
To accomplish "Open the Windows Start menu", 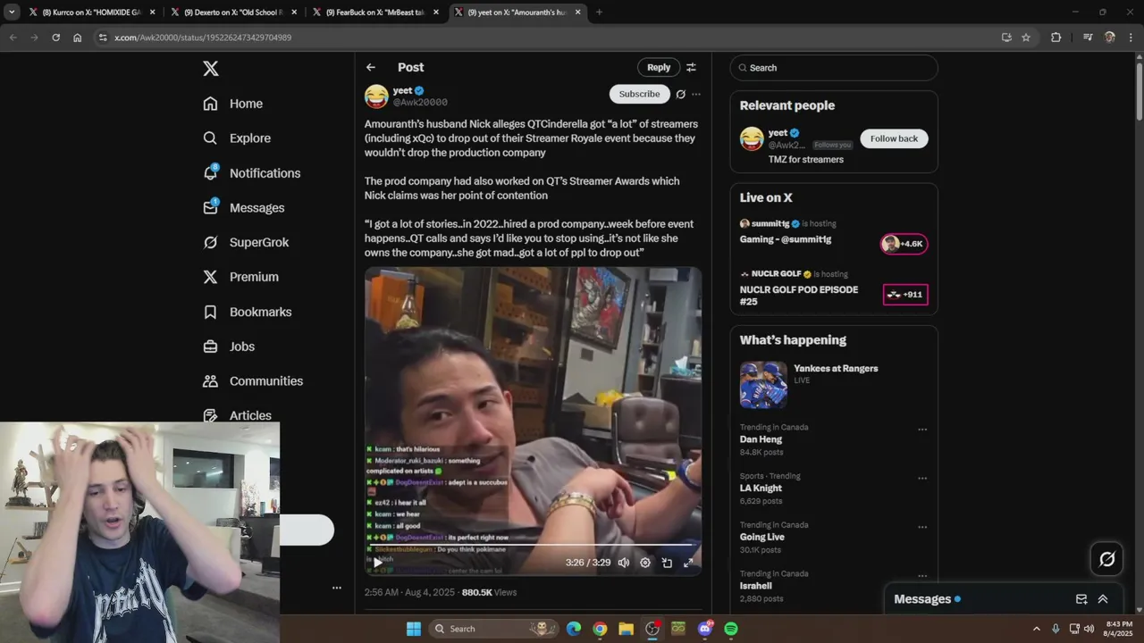I will point(414,629).
